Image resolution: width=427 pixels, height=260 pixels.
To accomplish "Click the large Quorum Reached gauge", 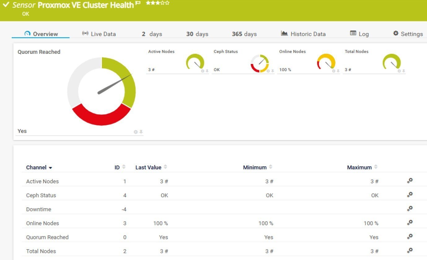I will pos(101,91).
